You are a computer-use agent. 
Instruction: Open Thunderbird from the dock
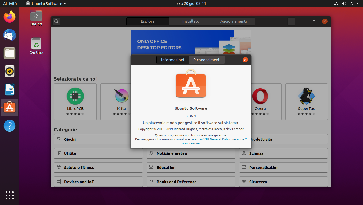point(9,35)
